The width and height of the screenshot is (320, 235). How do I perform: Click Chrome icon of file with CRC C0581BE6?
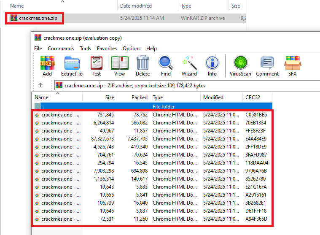(x=37, y=115)
